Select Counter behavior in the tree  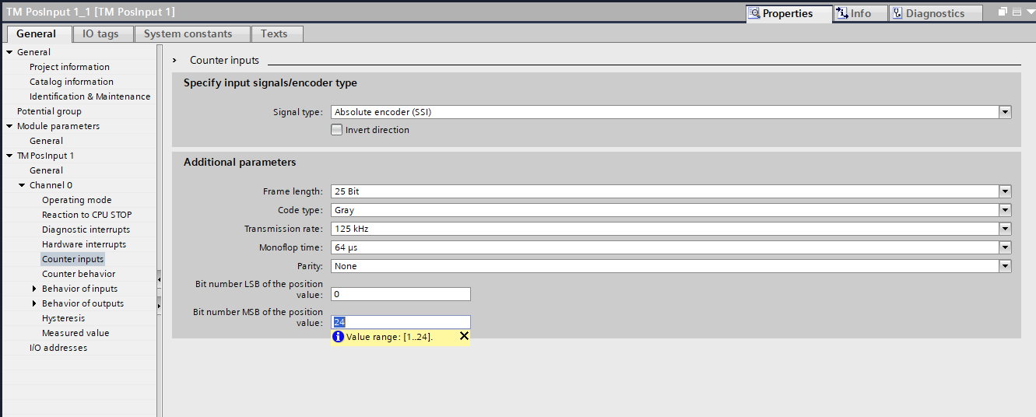point(79,274)
